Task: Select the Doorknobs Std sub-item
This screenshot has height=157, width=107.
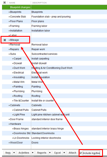Action: coord(22,133)
